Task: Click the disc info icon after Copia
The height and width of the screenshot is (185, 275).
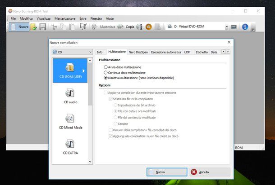Action: pyautogui.click(x=139, y=27)
